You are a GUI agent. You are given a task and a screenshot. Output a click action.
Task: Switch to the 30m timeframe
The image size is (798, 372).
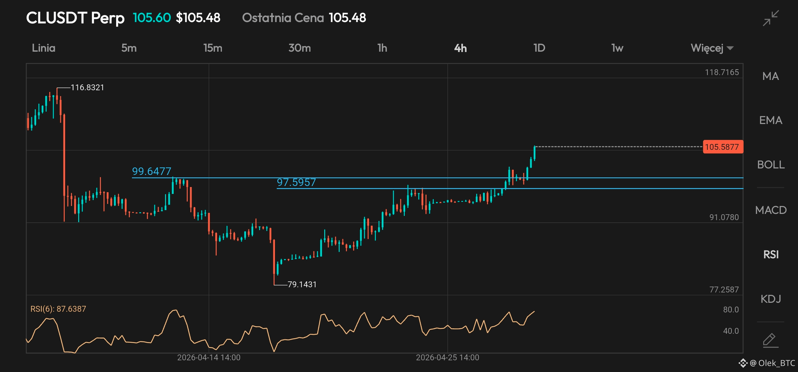pyautogui.click(x=299, y=48)
